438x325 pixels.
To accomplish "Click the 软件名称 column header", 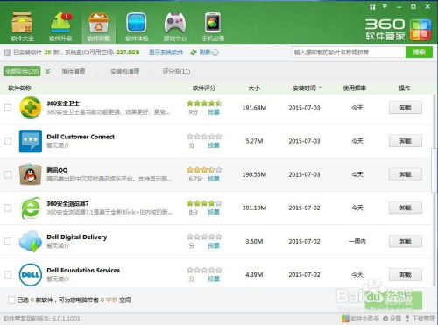I will [x=19, y=88].
